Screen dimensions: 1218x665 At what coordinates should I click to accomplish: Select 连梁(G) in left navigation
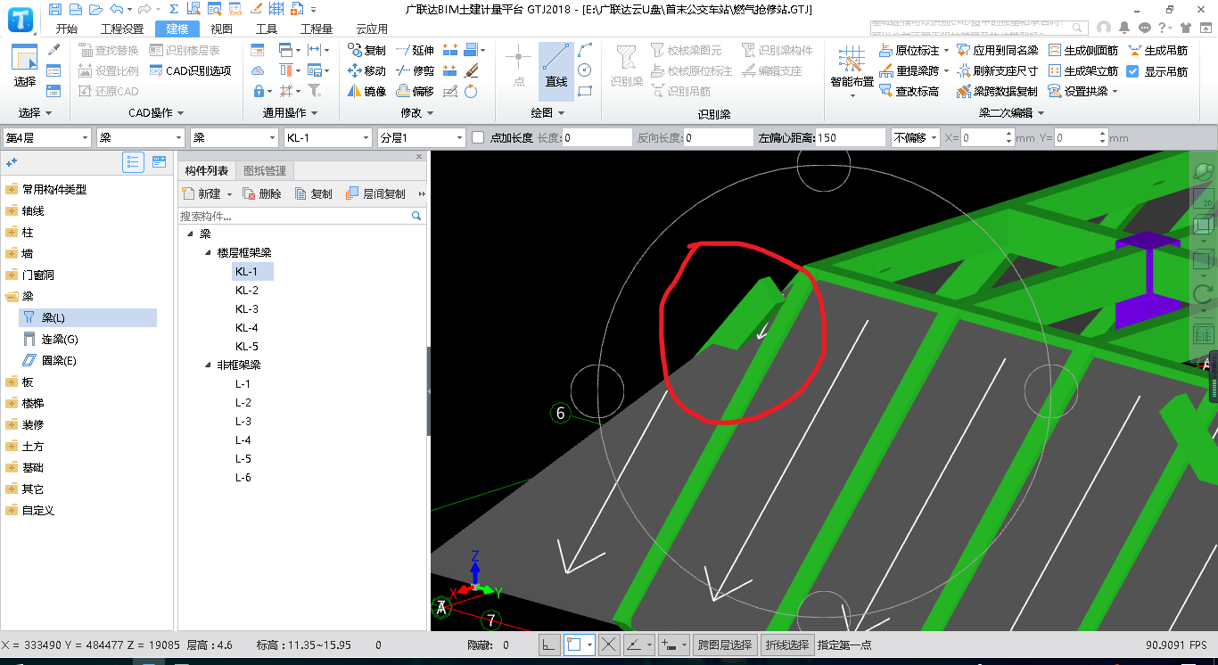60,339
